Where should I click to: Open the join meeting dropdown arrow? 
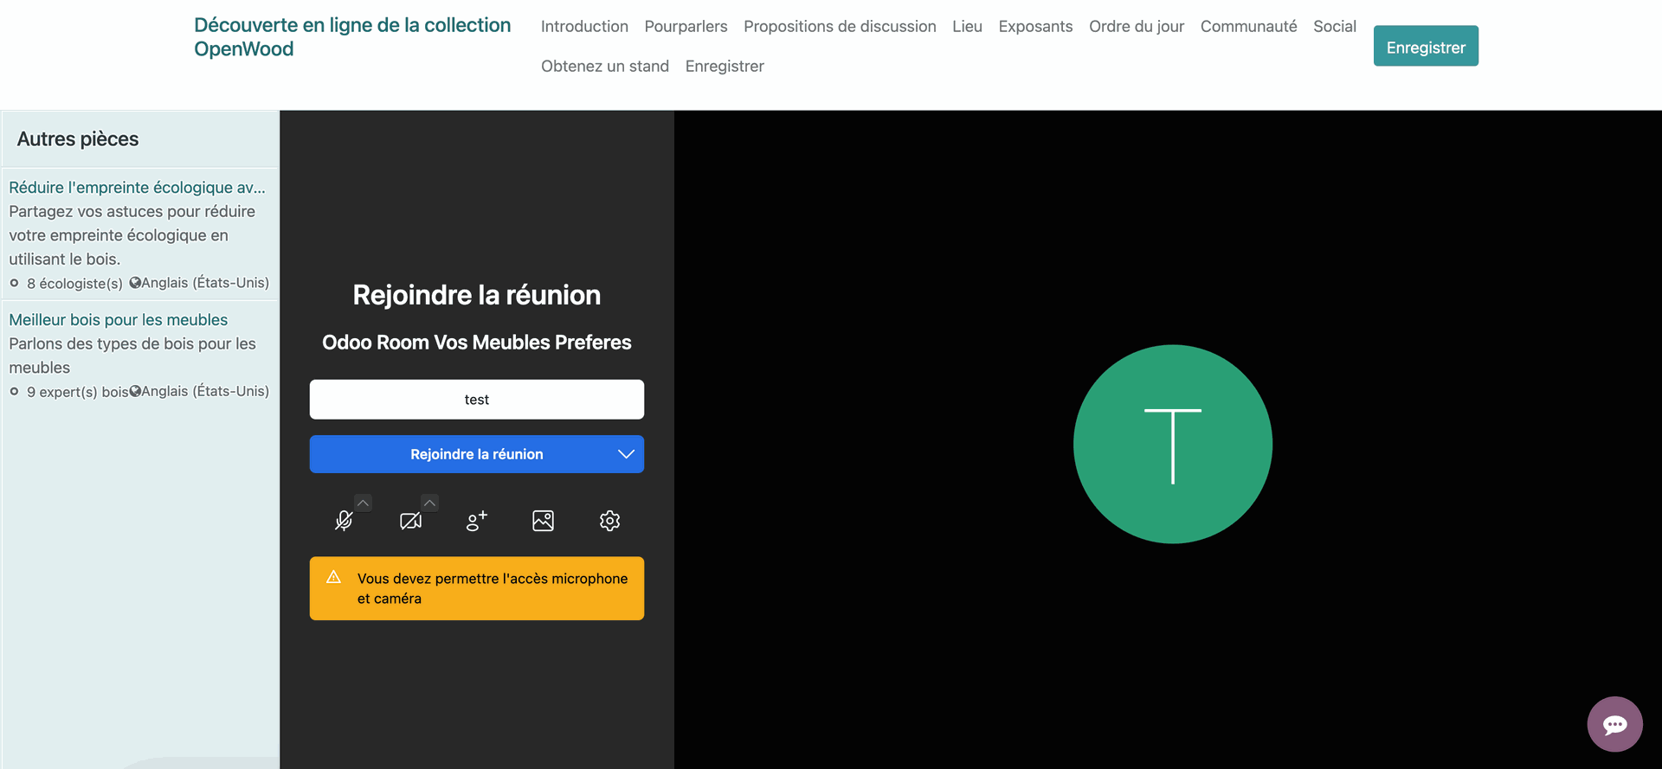pos(626,454)
